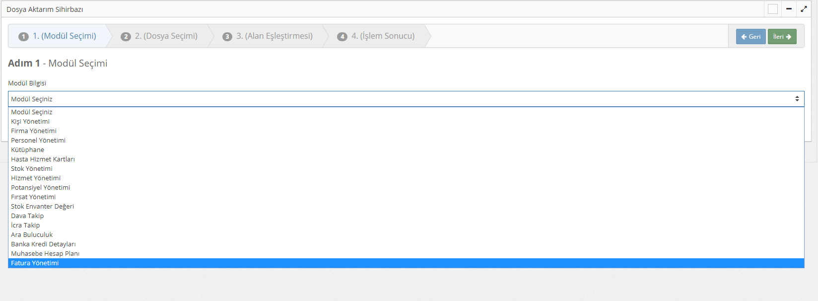Choose Muhasebe Hesap Planı option
This screenshot has width=818, height=301.
[45, 254]
